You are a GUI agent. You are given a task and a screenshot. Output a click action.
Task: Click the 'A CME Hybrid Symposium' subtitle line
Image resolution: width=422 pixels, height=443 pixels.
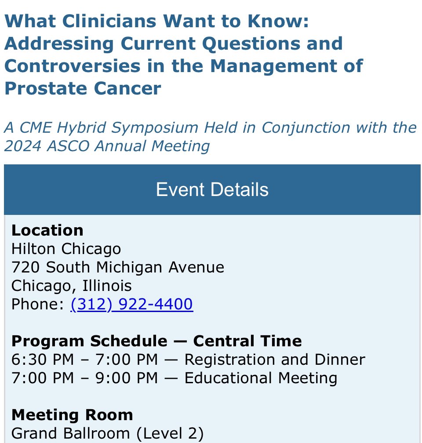pyautogui.click(x=210, y=127)
